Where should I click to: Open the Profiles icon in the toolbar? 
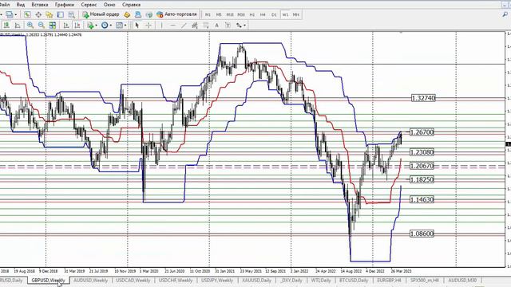9,14
